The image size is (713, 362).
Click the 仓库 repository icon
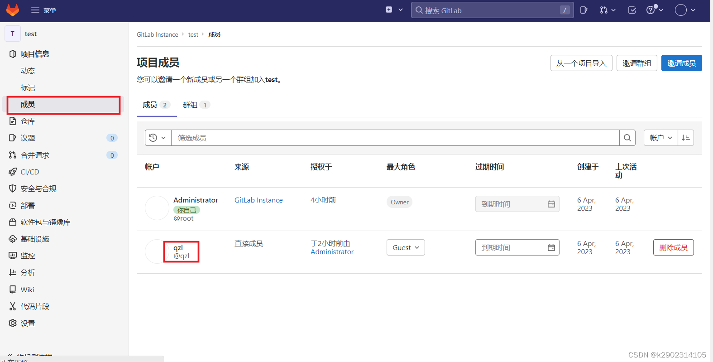[13, 121]
